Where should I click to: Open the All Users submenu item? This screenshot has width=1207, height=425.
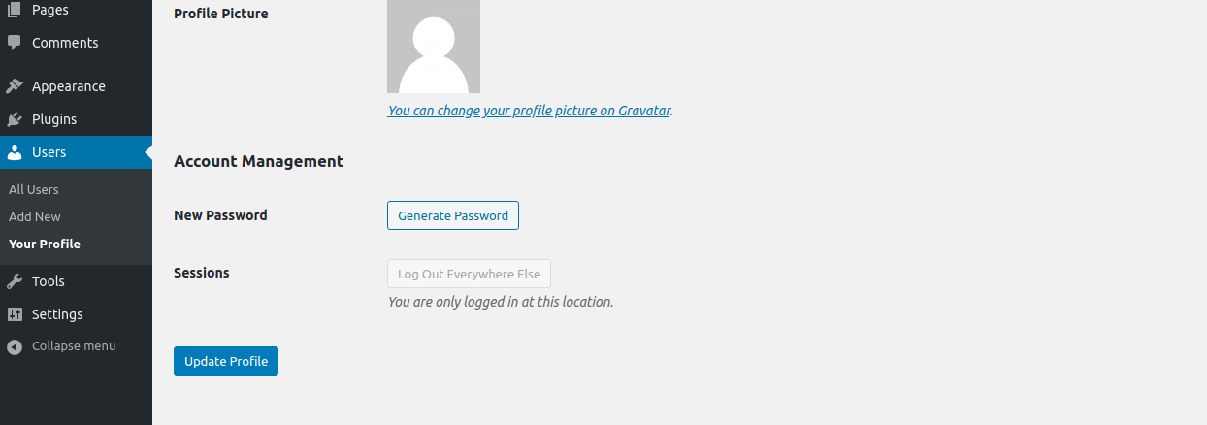coord(34,189)
